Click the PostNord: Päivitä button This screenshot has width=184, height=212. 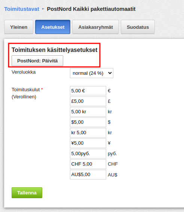click(37, 61)
